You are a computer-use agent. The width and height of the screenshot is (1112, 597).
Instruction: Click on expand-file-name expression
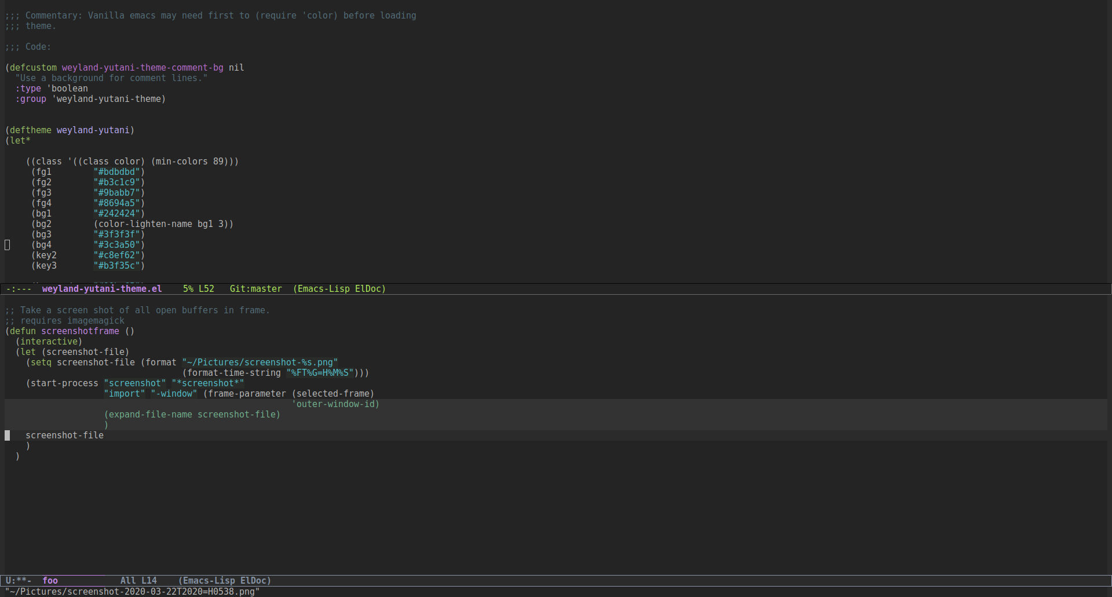pos(192,414)
